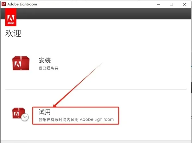Image resolution: width=192 pixels, height=143 pixels.
Task: Minimize the Adobe Lightroom window
Action: 158,4
